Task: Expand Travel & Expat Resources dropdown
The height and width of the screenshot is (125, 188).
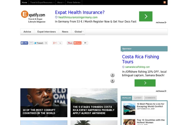Action: 42,2
